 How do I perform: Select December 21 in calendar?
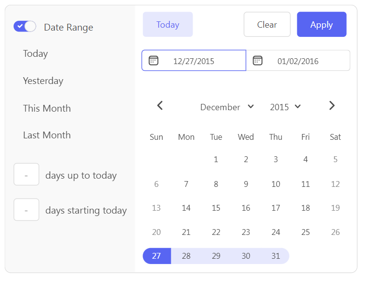[x=186, y=233]
